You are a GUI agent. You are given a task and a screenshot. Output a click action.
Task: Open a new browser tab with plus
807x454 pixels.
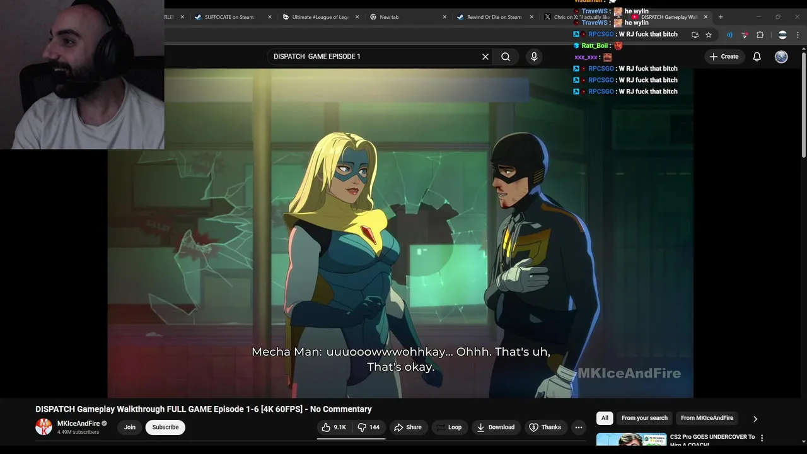(x=721, y=17)
